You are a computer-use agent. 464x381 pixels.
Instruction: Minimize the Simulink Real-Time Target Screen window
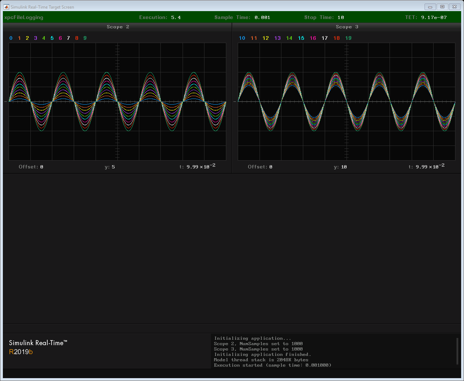(430, 7)
